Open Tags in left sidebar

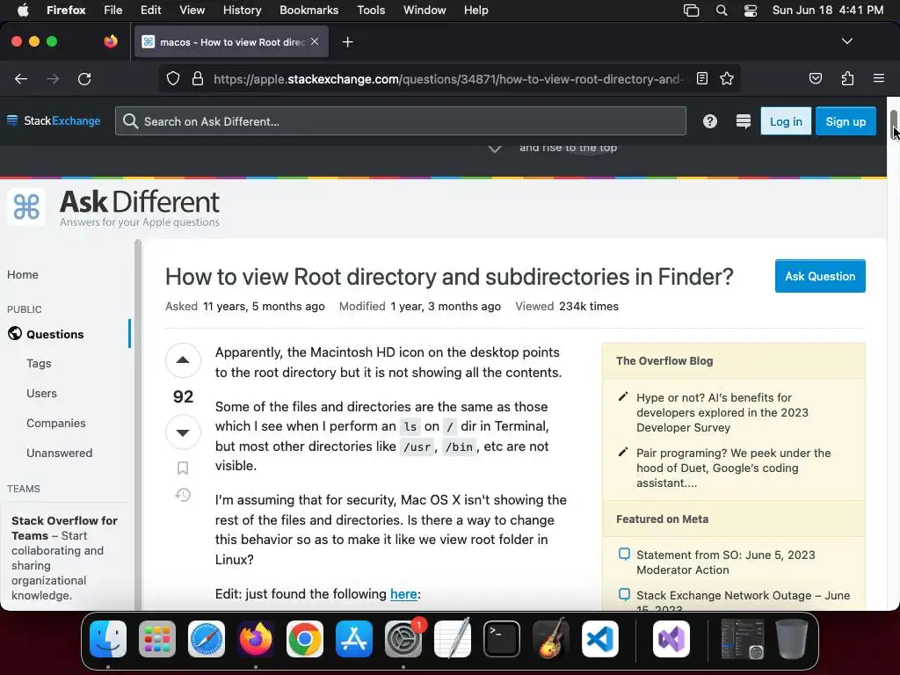tap(39, 363)
